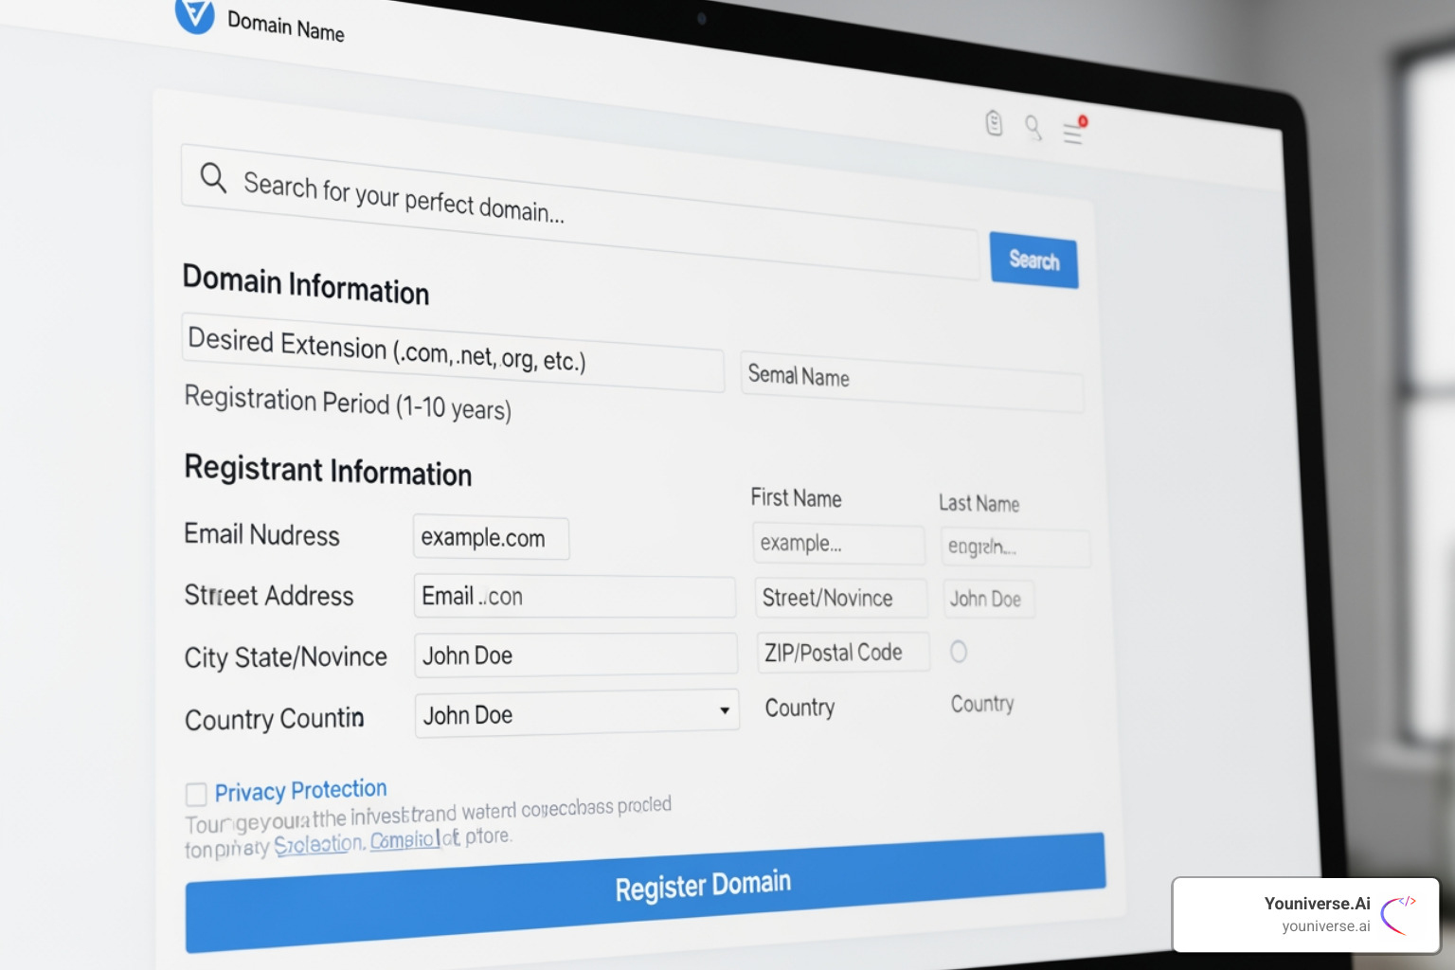This screenshot has width=1455, height=970.
Task: Click the magnifier icon in the header
Action: (1033, 127)
